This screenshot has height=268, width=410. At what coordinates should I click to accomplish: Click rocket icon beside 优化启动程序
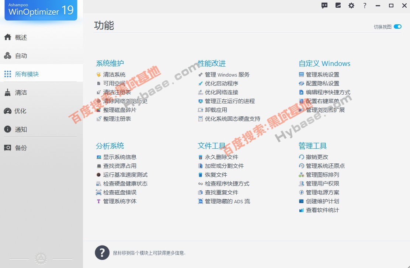200,84
